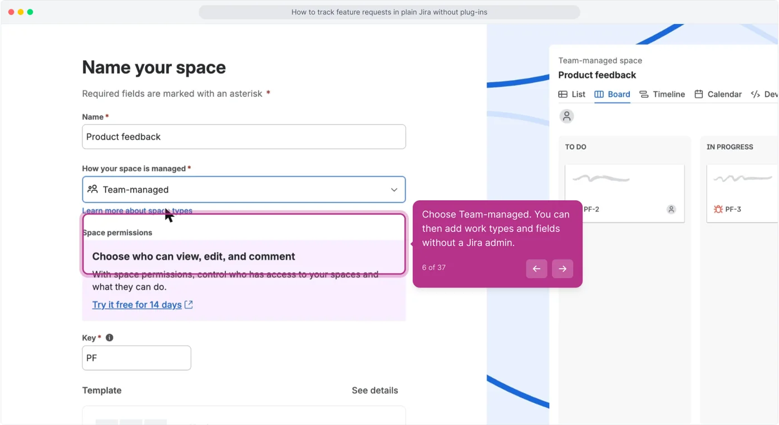
Task: Click the assignee avatar on the PF-2 card
Action: tap(671, 209)
